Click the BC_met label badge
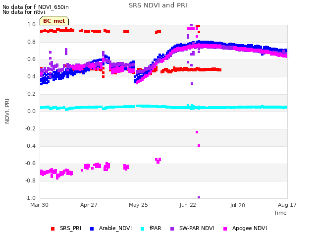Screen dimensions: 317x238 point(54,21)
